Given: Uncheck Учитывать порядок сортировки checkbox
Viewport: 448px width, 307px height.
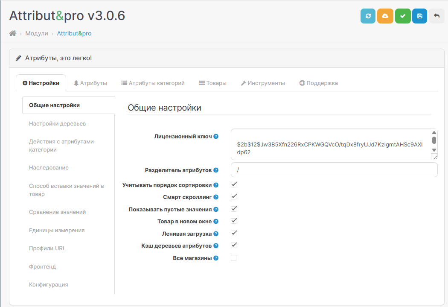Looking at the screenshot, I should click(x=233, y=184).
